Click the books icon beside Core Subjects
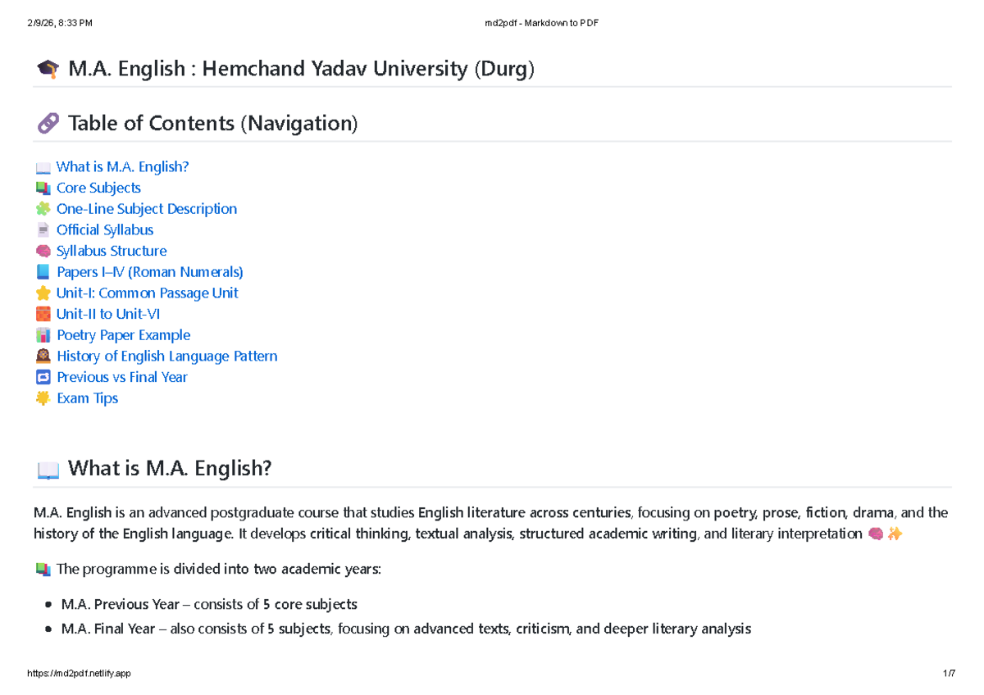Viewport: 984px width, 695px height. pos(43,189)
